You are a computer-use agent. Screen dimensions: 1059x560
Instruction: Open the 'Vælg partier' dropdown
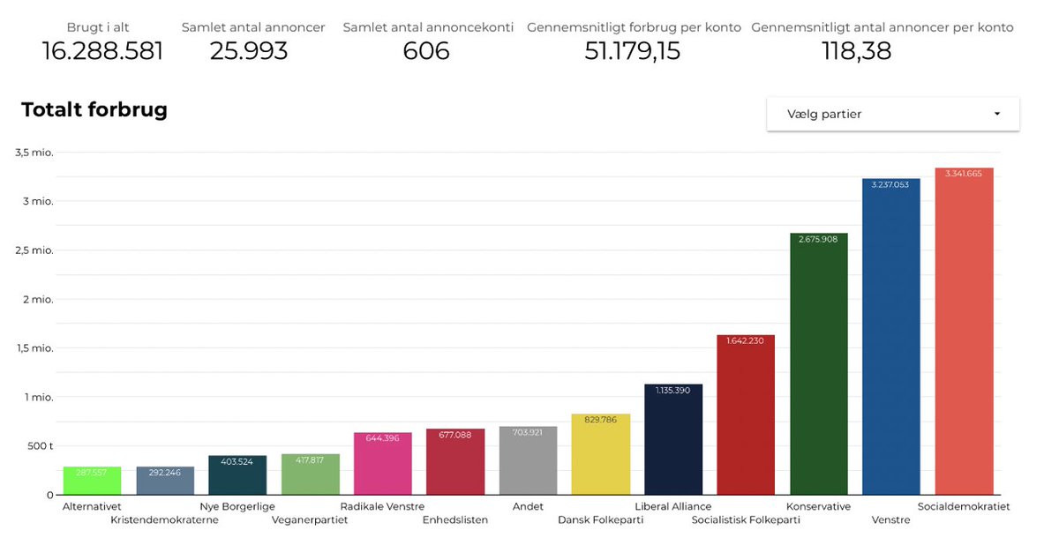[893, 114]
